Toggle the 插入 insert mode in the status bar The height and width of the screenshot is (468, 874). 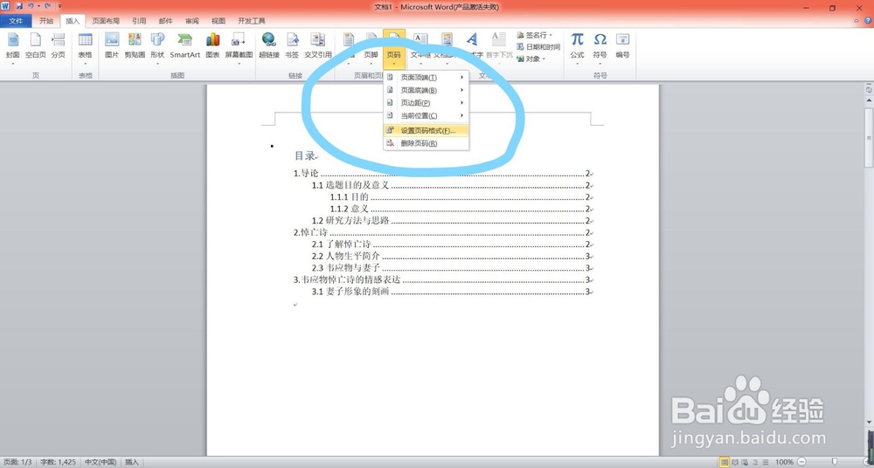click(132, 462)
